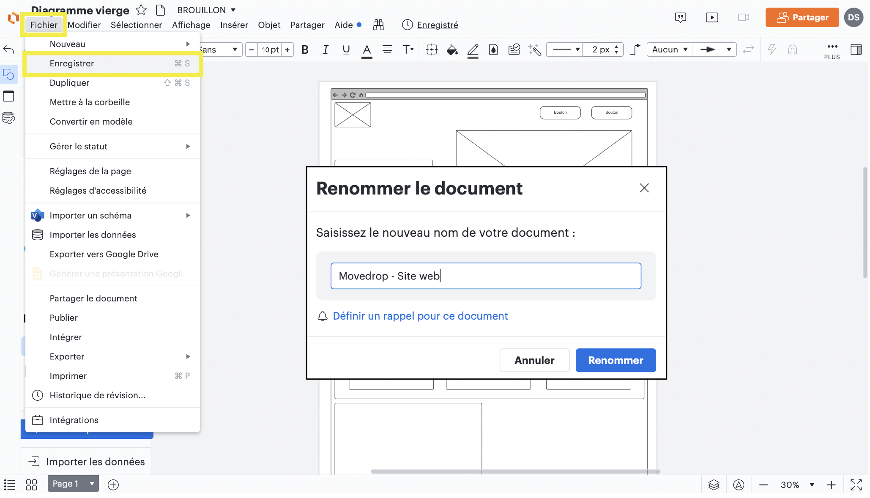
Task: Toggle italic formatting
Action: (x=325, y=49)
